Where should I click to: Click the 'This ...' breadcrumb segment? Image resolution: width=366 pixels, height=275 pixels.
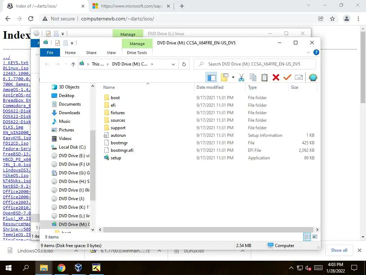(x=98, y=64)
